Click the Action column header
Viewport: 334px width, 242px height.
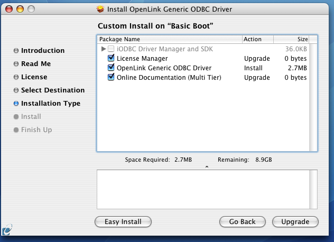(x=257, y=39)
